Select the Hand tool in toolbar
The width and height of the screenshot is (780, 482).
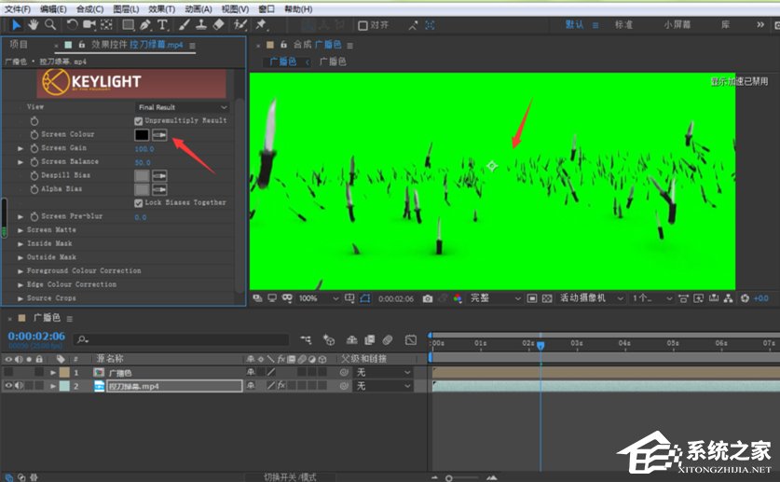33,24
